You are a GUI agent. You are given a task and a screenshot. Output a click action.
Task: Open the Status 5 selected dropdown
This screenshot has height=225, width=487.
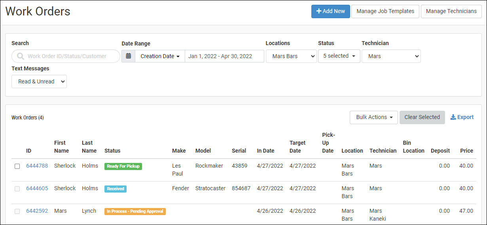point(339,56)
